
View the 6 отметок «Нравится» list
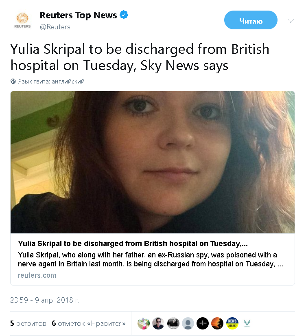coord(89,323)
